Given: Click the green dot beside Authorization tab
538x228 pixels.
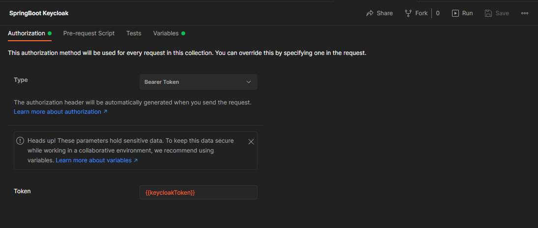Looking at the screenshot, I should pos(50,33).
